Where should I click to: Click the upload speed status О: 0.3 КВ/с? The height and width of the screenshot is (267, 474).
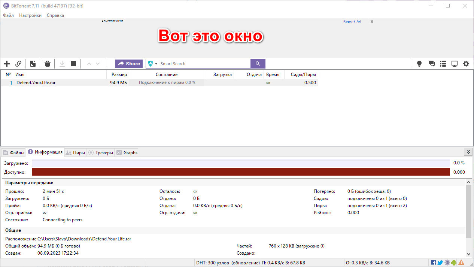pos(368,263)
